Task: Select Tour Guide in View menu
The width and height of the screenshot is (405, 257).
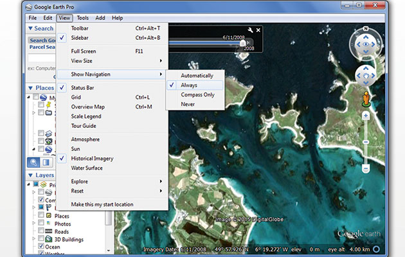Action: (113, 126)
